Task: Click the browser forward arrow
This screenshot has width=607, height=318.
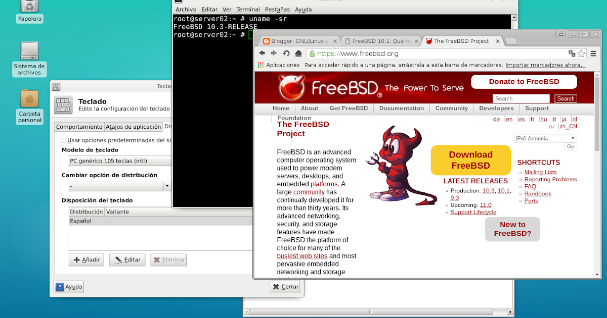Action: click(274, 53)
